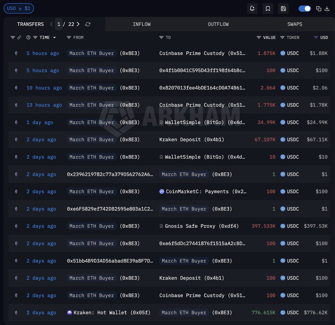The image size is (335, 325).
Task: Click Gnosis Safe Proxy (0xdf4) recipient
Action: (x=202, y=226)
